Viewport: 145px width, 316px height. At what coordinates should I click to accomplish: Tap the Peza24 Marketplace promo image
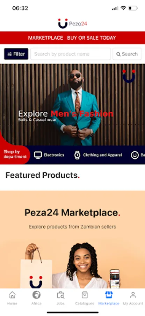coord(72,239)
